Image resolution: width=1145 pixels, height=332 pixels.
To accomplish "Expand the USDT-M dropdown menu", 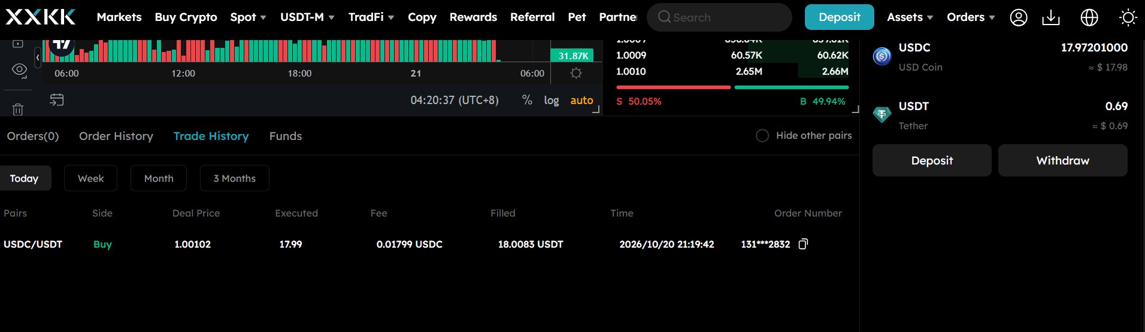I will pyautogui.click(x=307, y=17).
